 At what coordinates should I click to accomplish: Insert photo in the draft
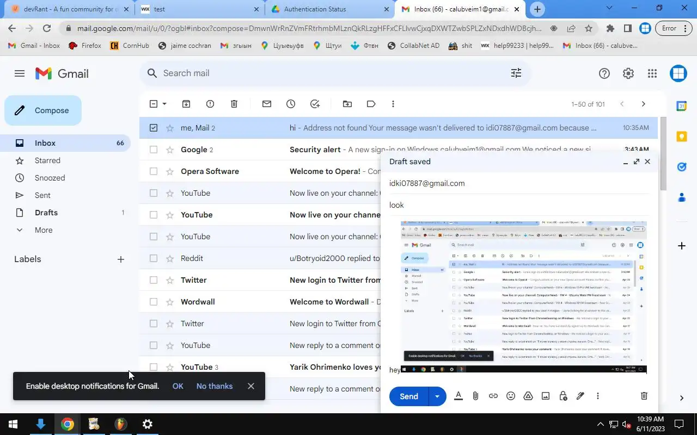click(546, 396)
